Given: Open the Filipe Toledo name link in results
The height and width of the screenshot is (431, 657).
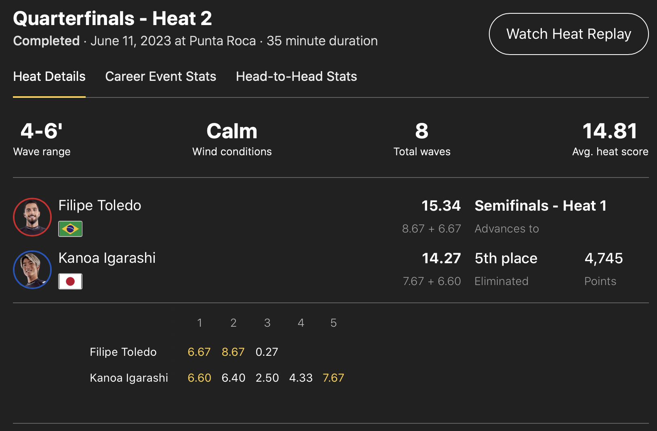Looking at the screenshot, I should click(100, 205).
